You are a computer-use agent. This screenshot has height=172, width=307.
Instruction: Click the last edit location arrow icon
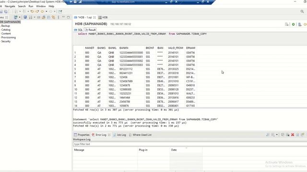tap(32, 11)
